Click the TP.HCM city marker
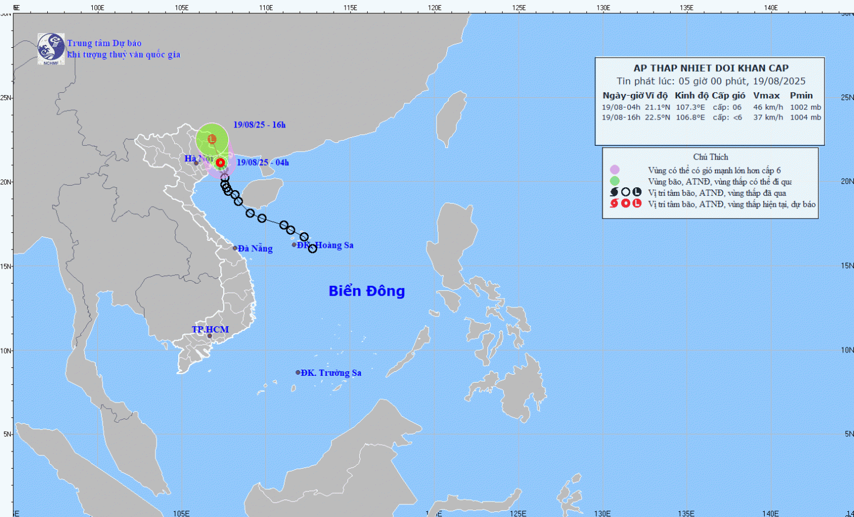Screen dimensions: 854x517 pyautogui.click(x=210, y=335)
